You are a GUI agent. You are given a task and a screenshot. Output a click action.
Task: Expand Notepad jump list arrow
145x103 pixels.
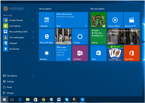(33, 43)
